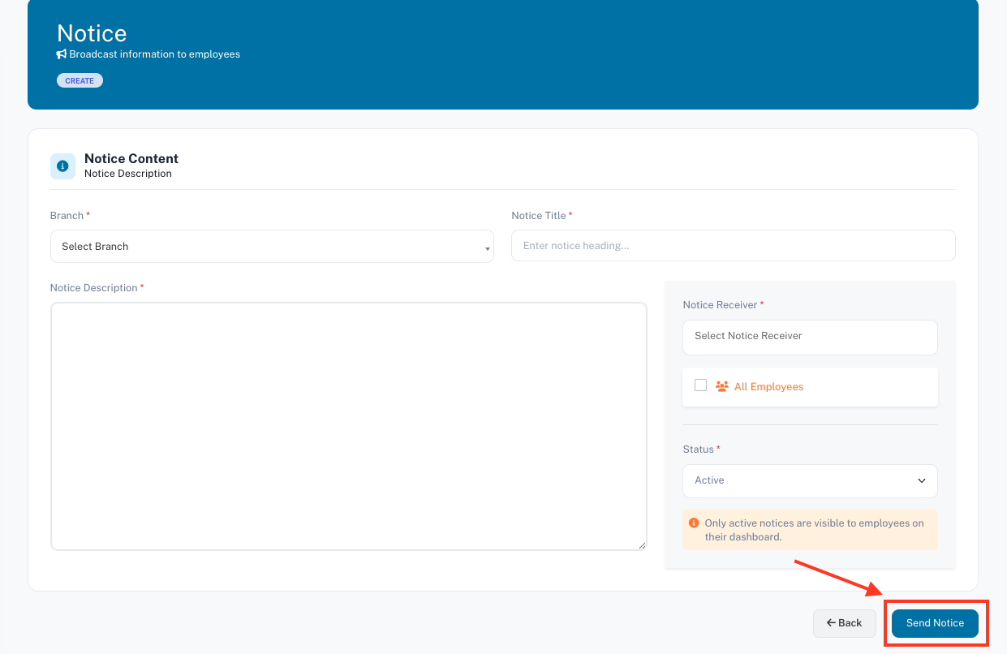The image size is (1007, 654).
Task: Click the All Employees label text
Action: pos(768,387)
